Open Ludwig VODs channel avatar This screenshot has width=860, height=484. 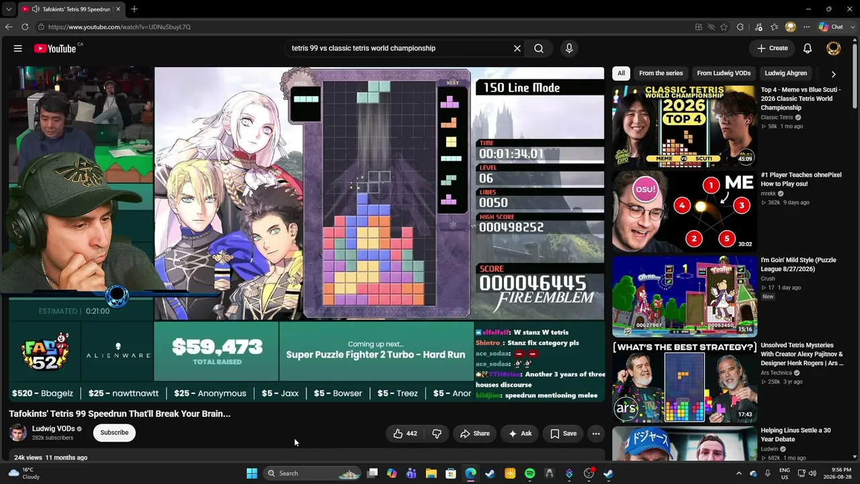18,433
